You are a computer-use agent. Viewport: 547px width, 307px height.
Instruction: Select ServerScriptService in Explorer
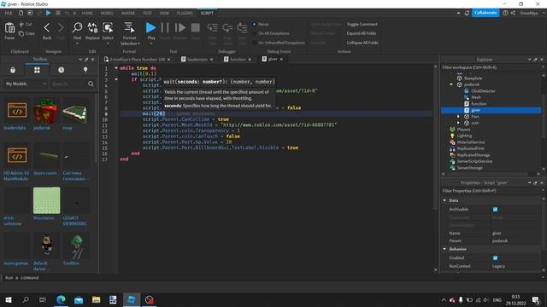pos(474,161)
